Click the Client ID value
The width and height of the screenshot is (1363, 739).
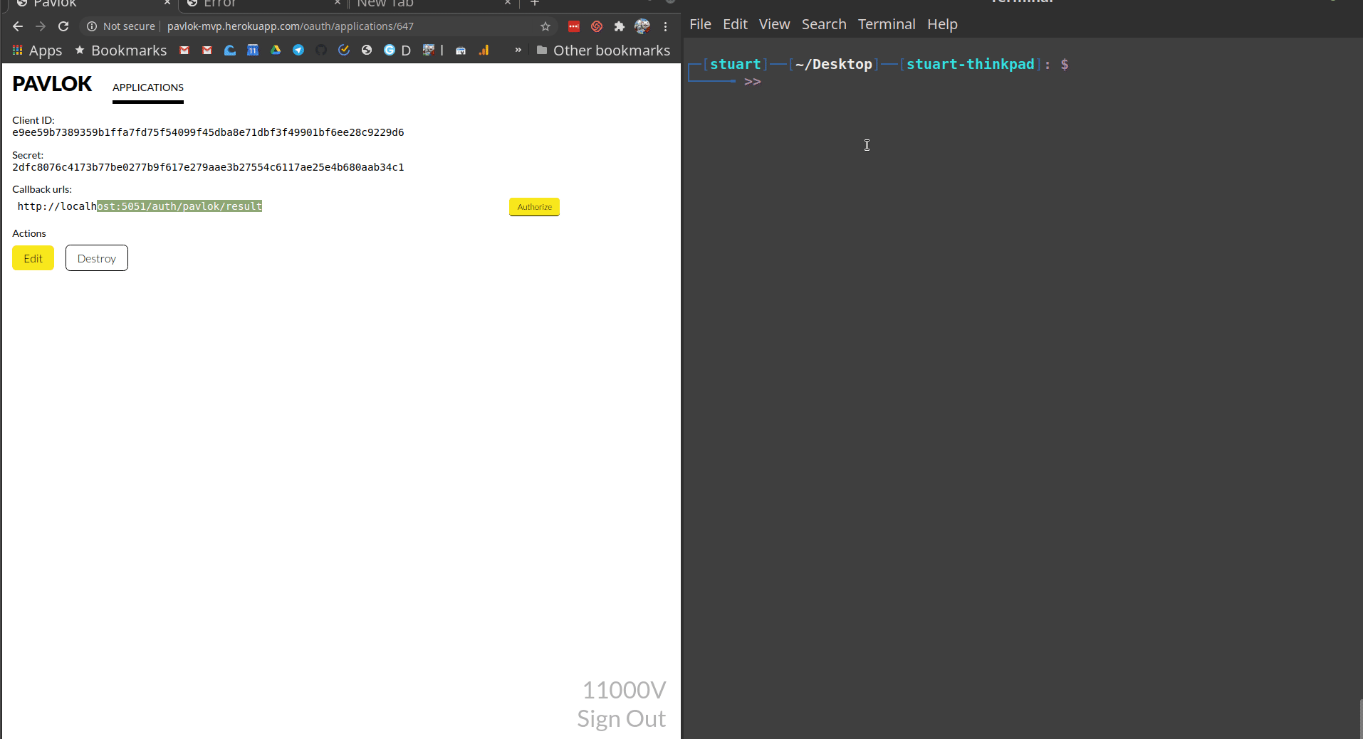point(208,132)
